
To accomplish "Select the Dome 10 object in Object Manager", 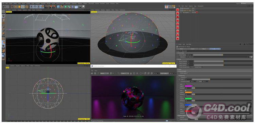I will [187, 10].
